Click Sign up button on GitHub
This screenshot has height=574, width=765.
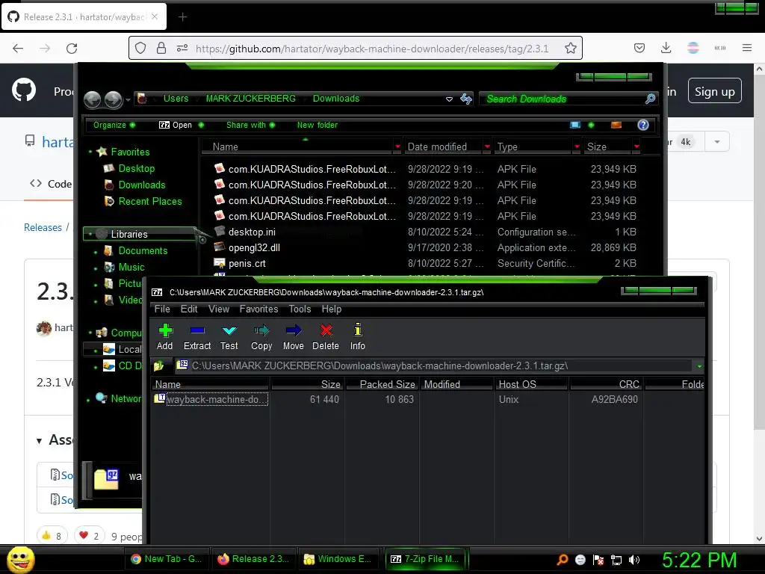tap(715, 91)
